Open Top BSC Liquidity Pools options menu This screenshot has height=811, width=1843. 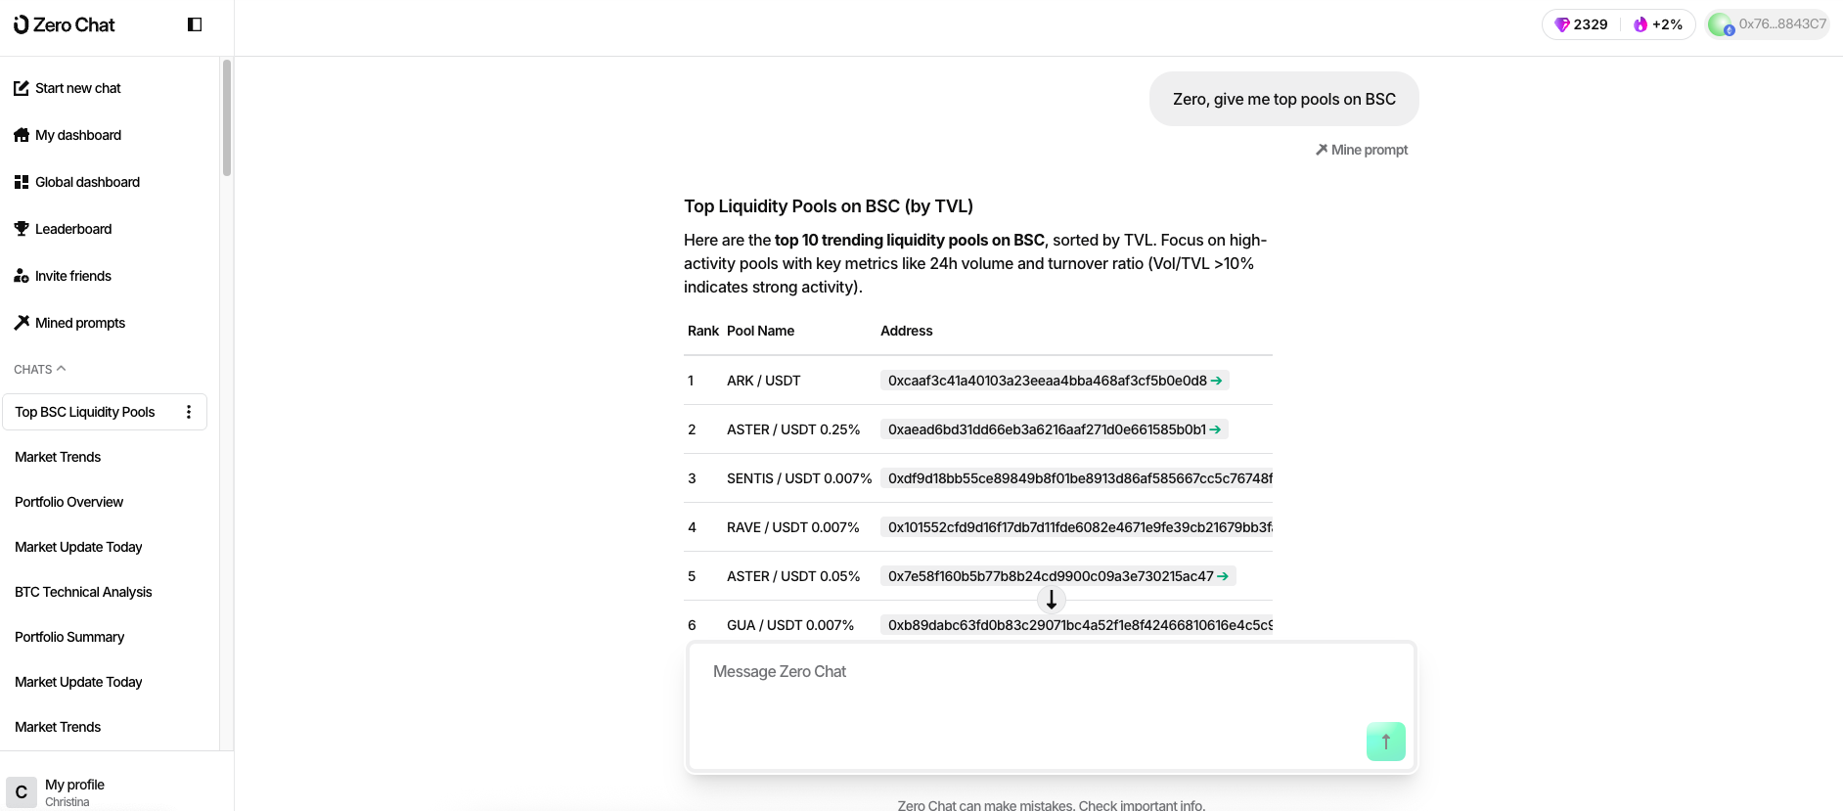(189, 412)
